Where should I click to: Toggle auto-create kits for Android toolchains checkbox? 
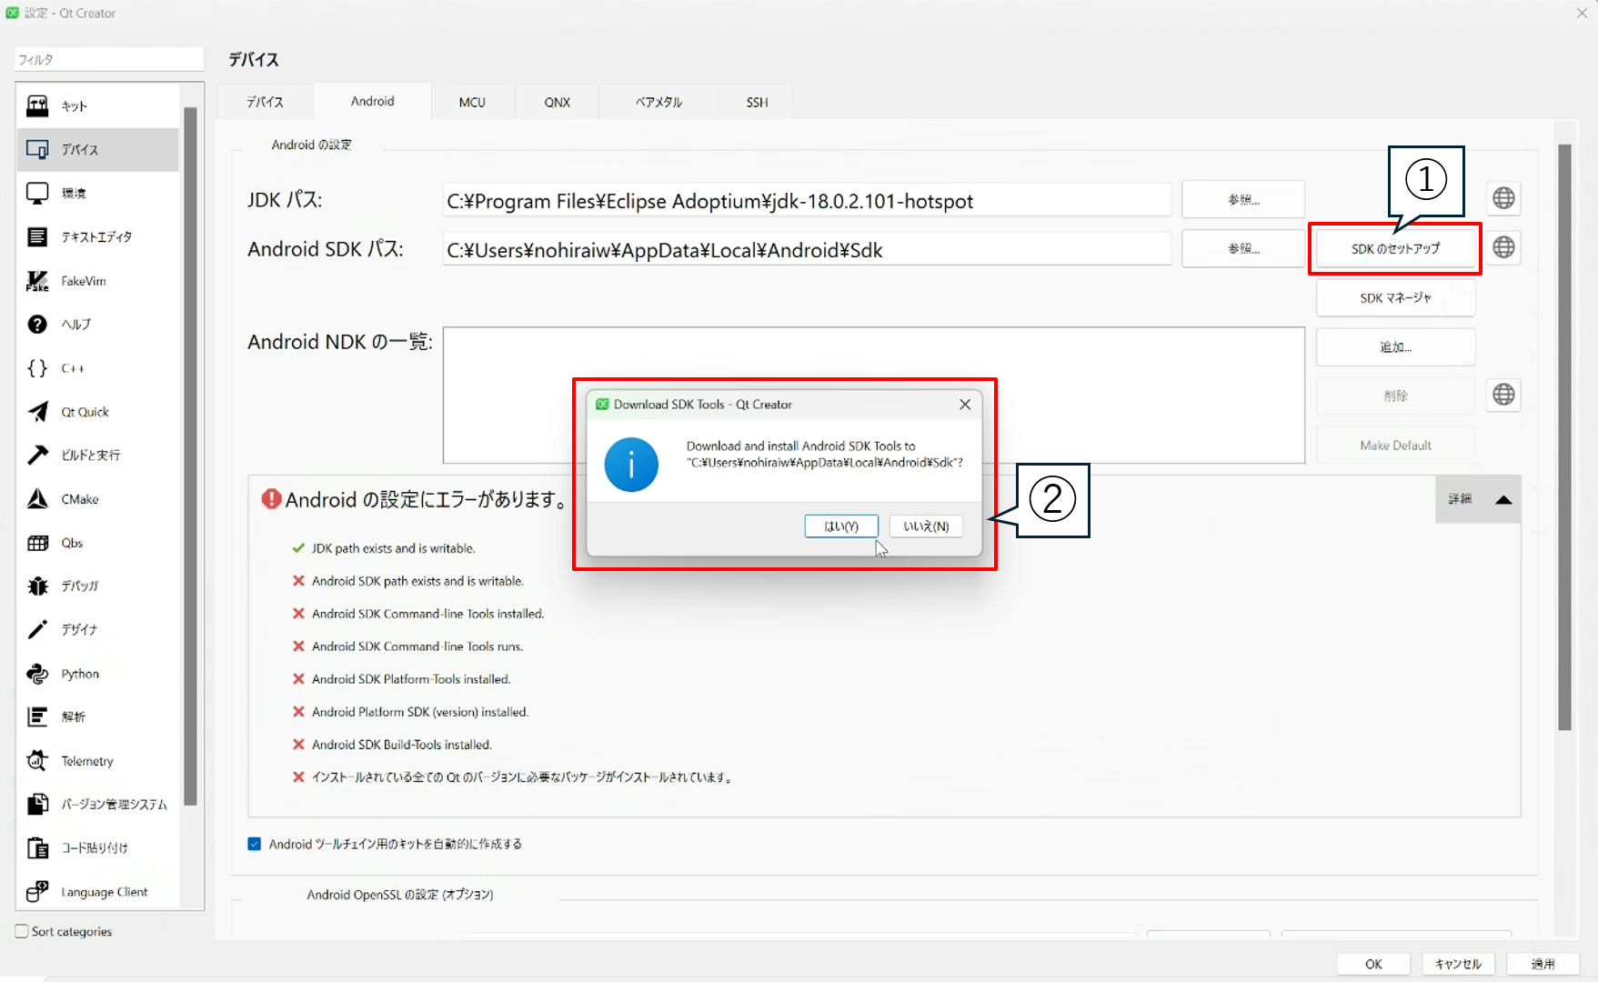pos(255,844)
